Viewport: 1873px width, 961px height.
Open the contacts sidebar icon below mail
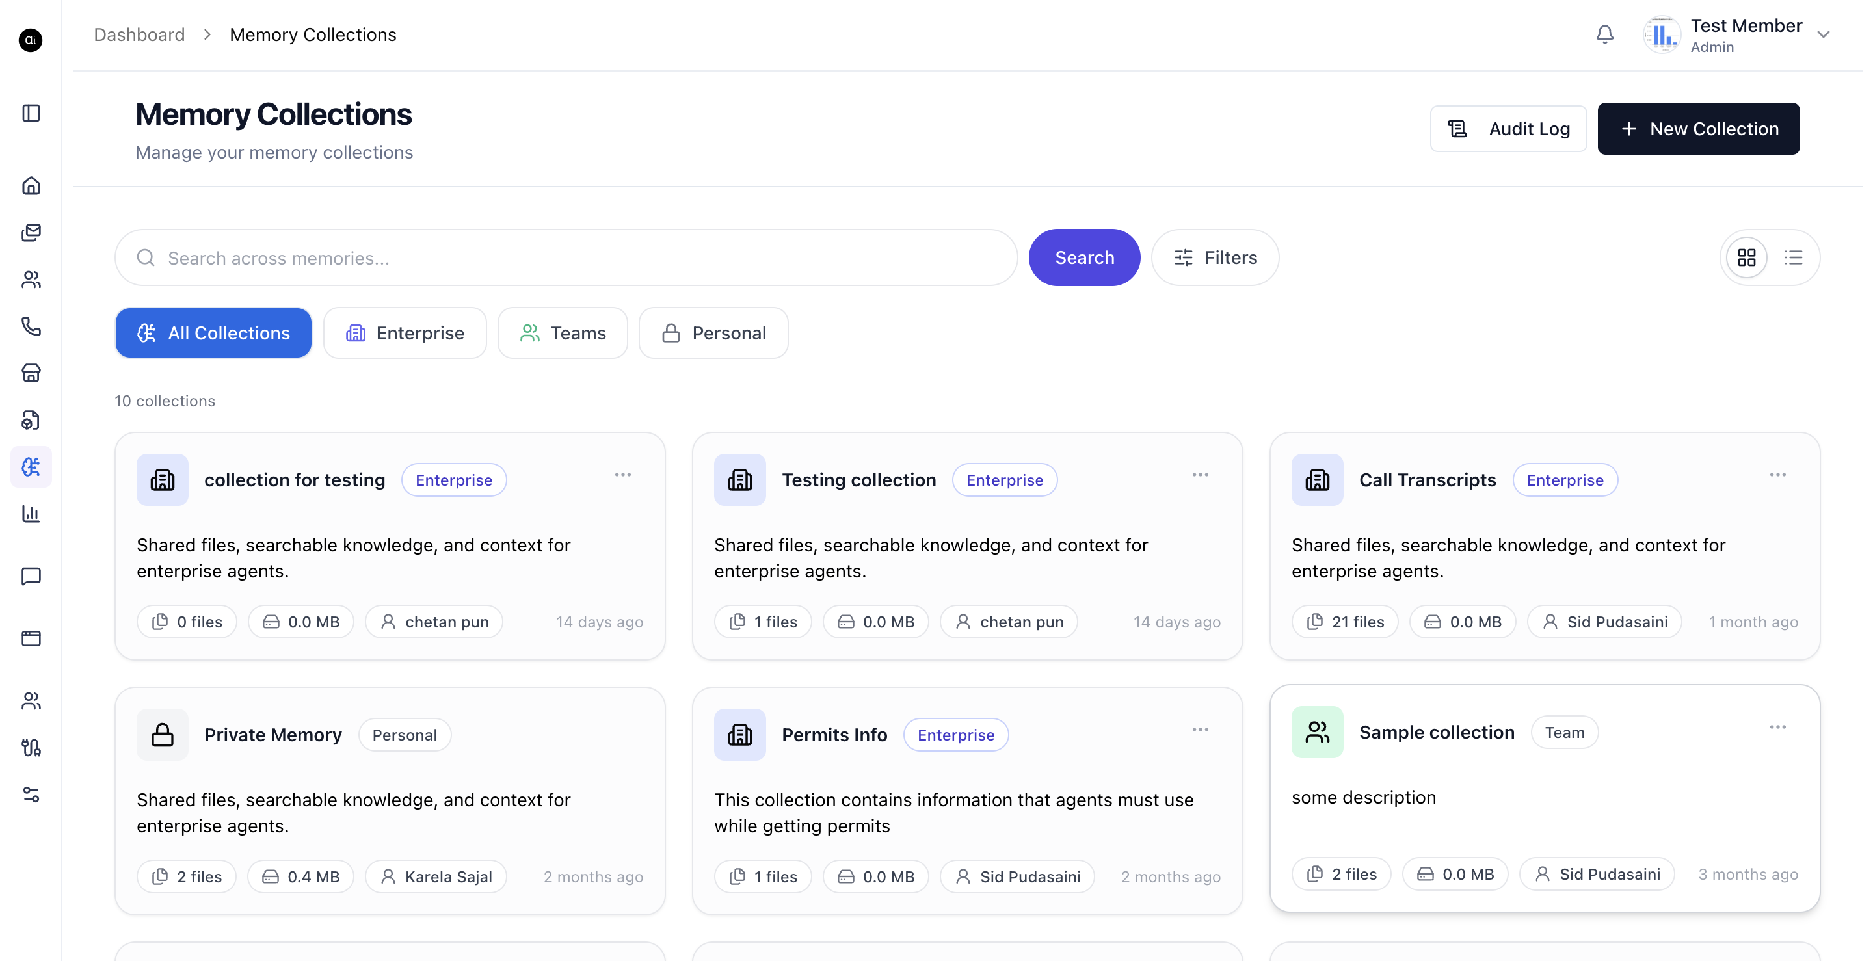pos(31,280)
